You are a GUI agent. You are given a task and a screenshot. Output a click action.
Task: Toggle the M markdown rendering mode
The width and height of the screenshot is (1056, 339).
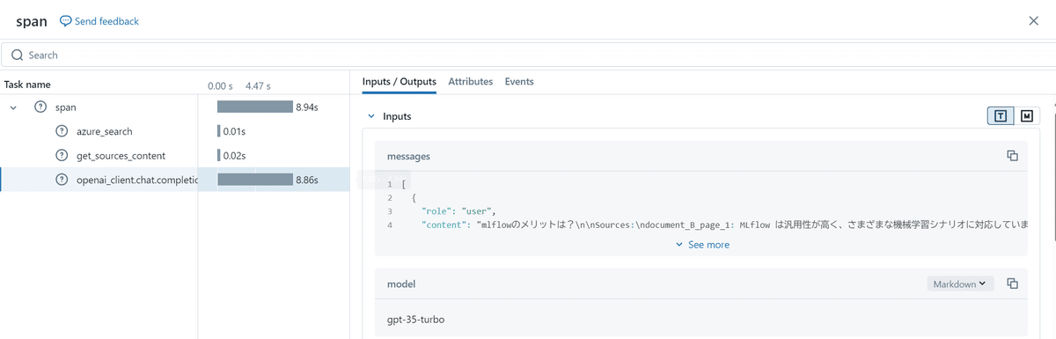(x=1027, y=116)
